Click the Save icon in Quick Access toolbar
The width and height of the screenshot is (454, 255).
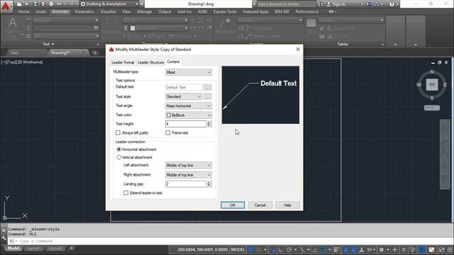tap(35, 4)
